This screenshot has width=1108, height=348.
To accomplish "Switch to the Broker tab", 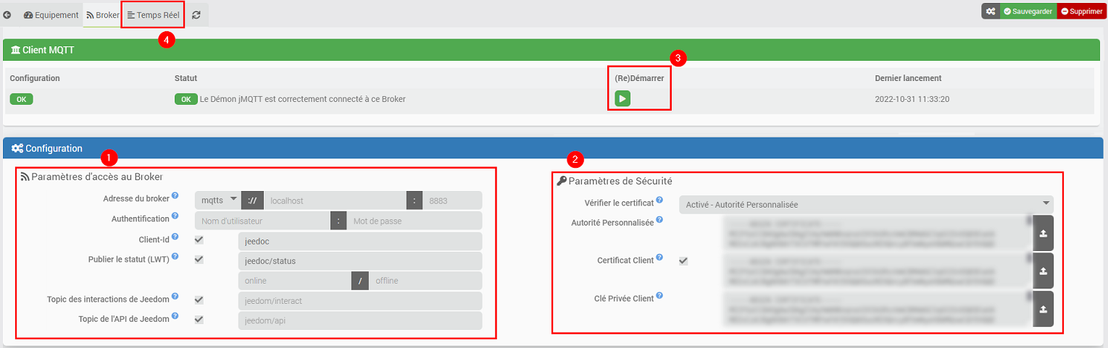I will tap(103, 14).
